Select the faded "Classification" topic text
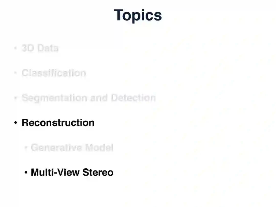This screenshot has width=276, height=207. coord(54,73)
